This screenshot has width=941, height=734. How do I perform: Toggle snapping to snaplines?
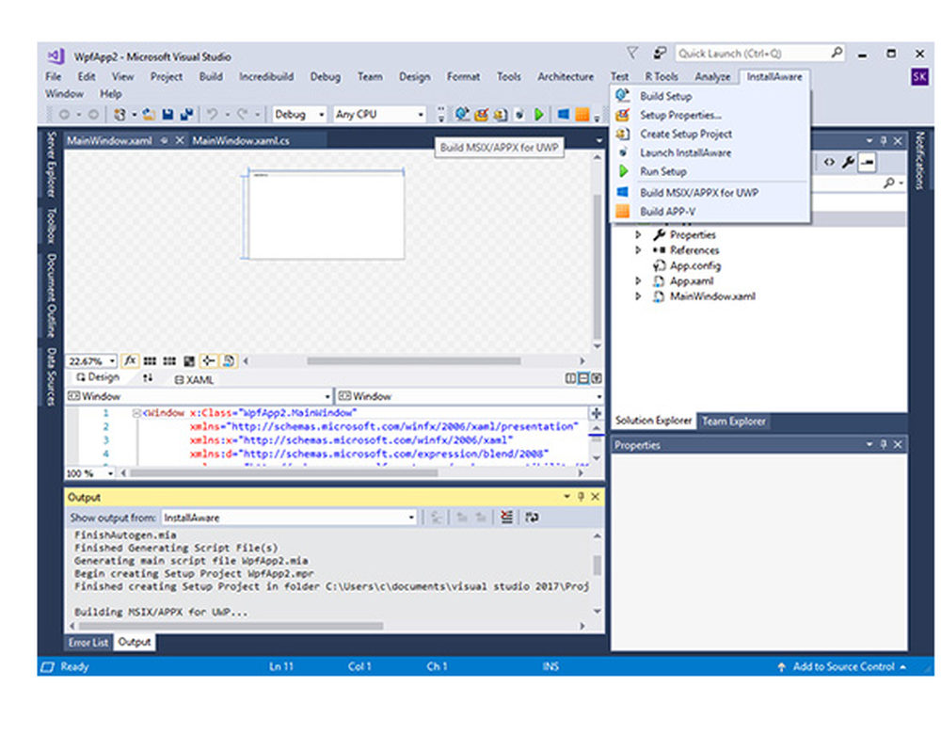click(x=208, y=360)
